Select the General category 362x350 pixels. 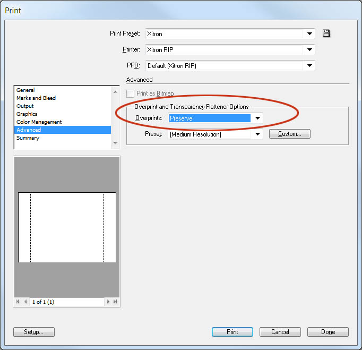(63, 90)
